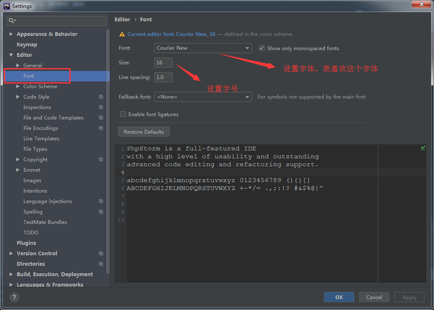The height and width of the screenshot is (310, 434).
Task: Open File and Code Templates settings
Action: (x=54, y=118)
